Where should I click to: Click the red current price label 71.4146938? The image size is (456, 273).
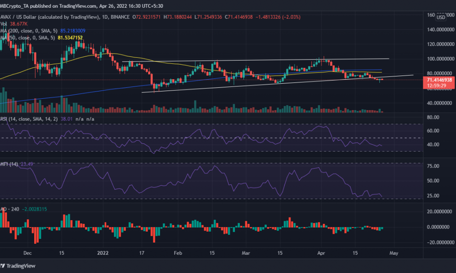[439, 80]
